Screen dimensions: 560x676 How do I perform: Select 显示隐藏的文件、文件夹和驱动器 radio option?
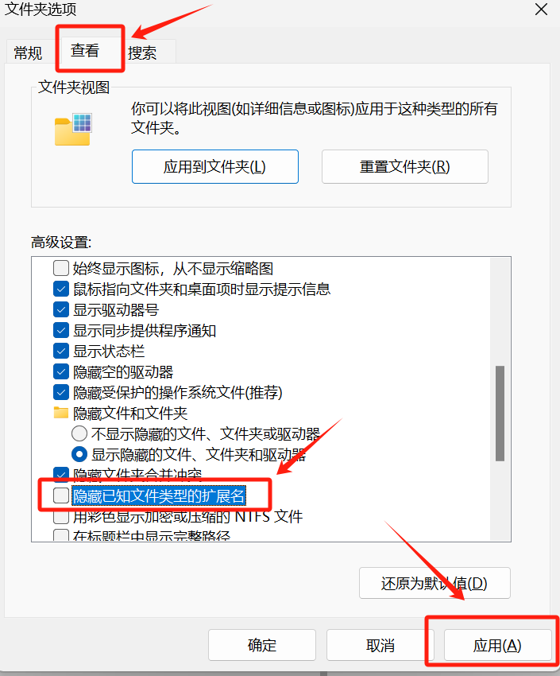coord(79,454)
